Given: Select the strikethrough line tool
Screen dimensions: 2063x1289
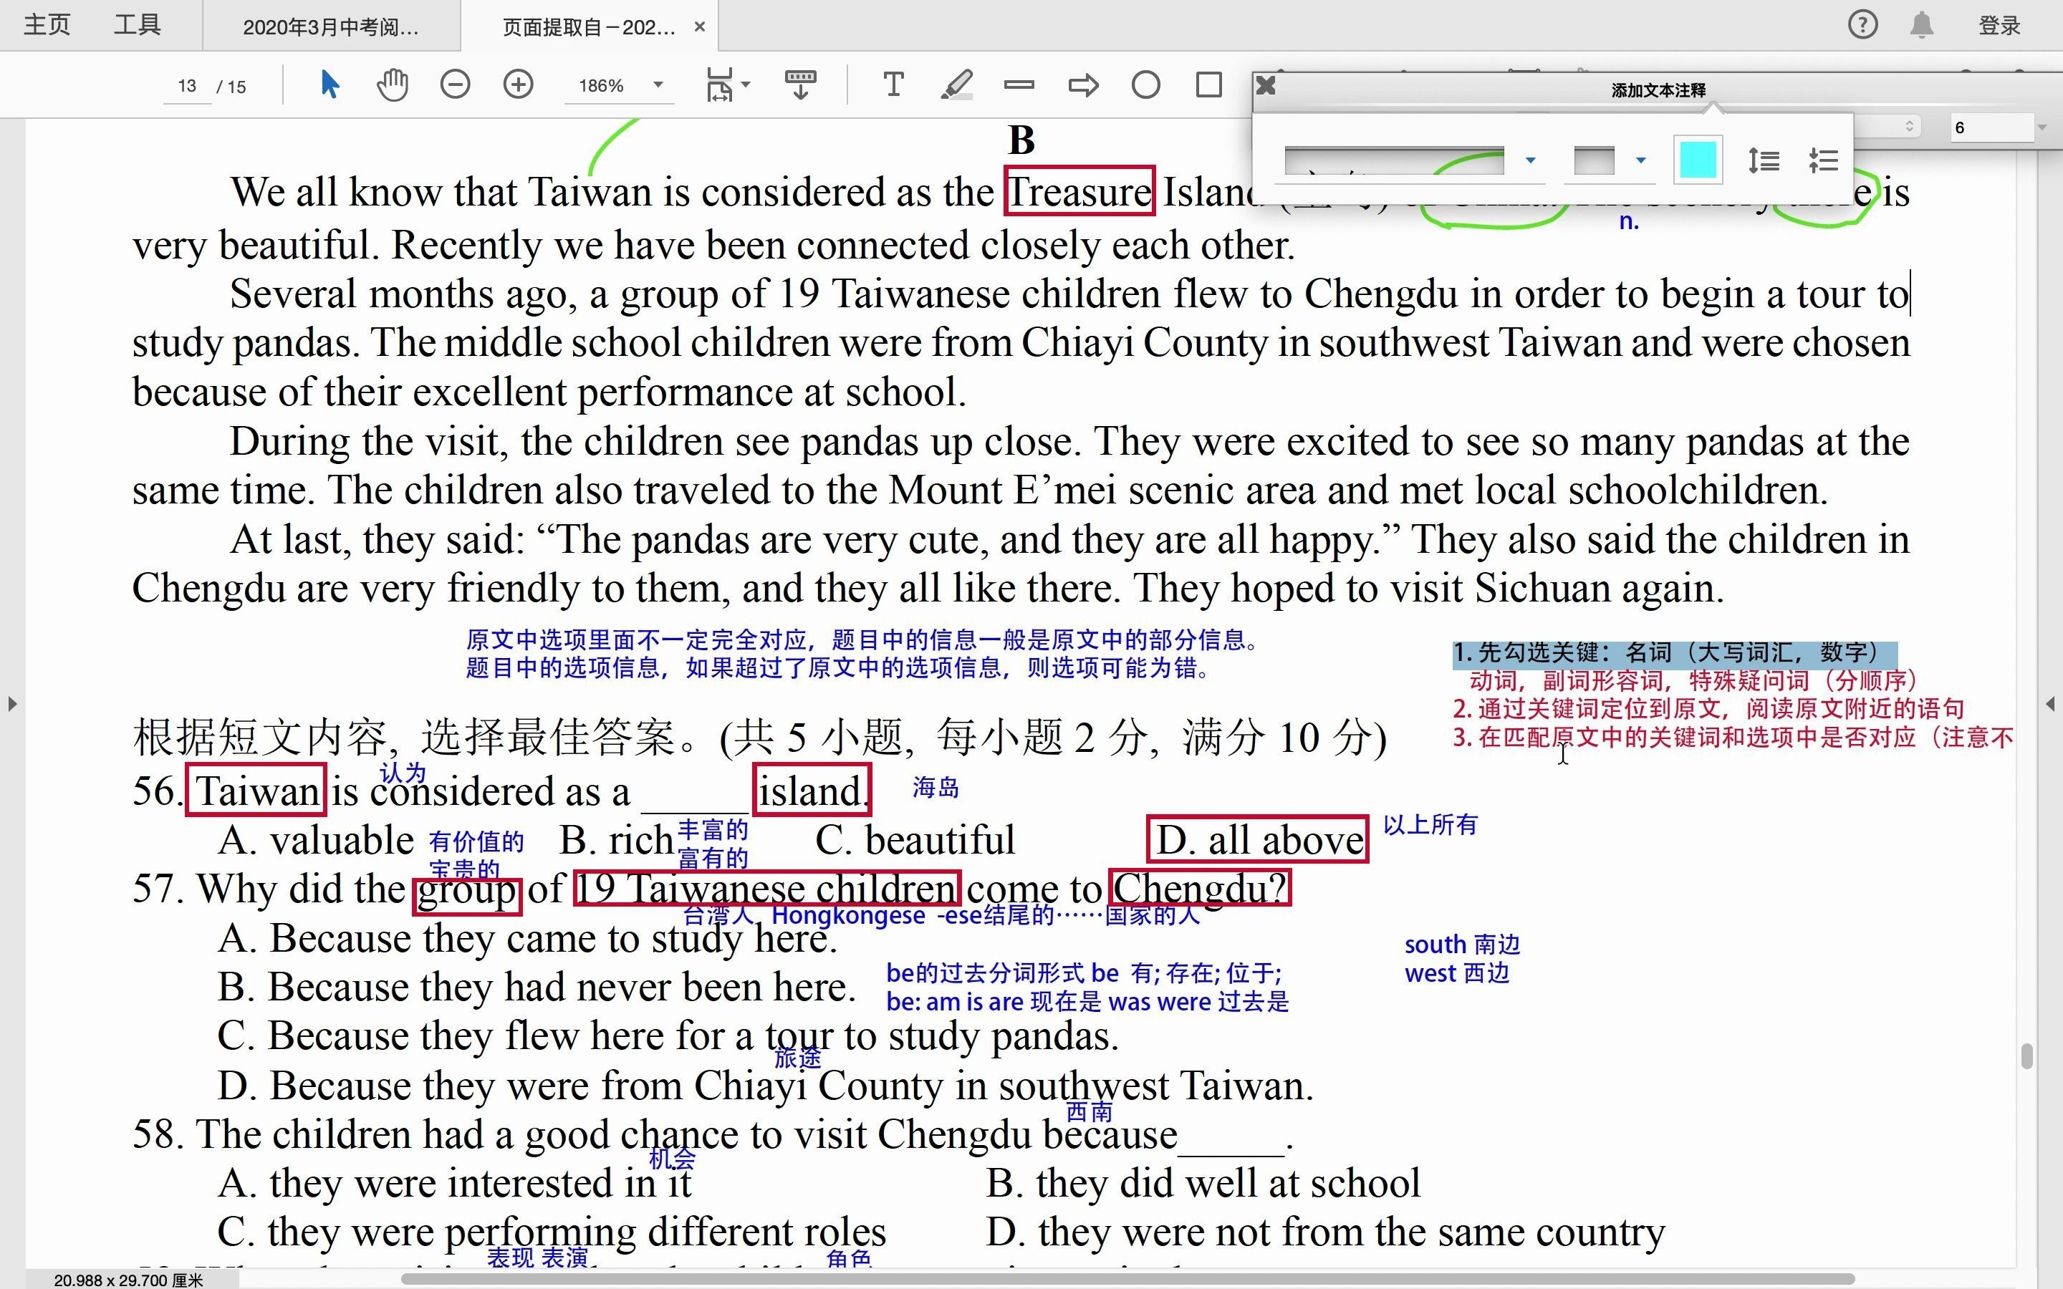Looking at the screenshot, I should [x=1019, y=85].
